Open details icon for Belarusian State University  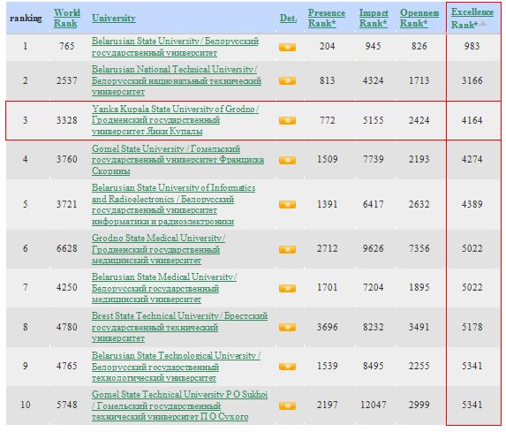pos(287,47)
